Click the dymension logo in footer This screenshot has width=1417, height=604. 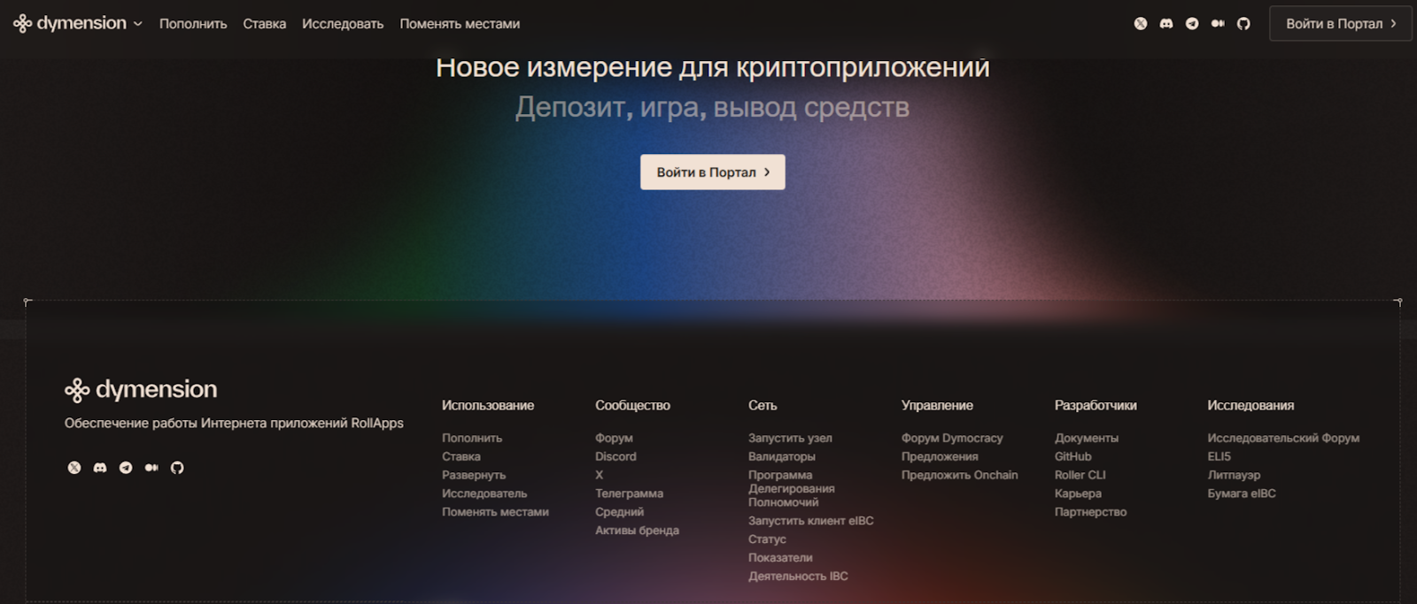click(141, 389)
